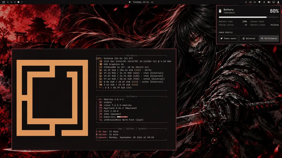The width and height of the screenshot is (282, 158).
Task: Click the POWER PROFILE heading
Action: click(x=226, y=33)
